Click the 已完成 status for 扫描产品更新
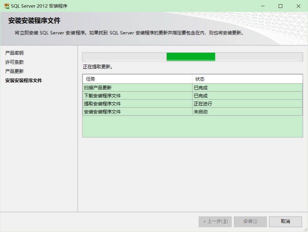Screen dimensions: 308x232 click(x=247, y=88)
